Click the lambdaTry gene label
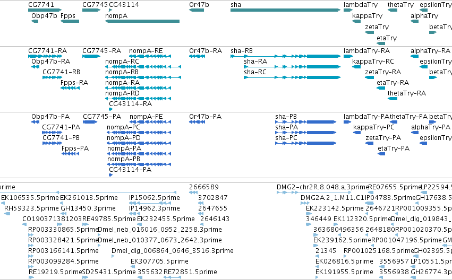This screenshot has height=280, width=452. [361, 5]
